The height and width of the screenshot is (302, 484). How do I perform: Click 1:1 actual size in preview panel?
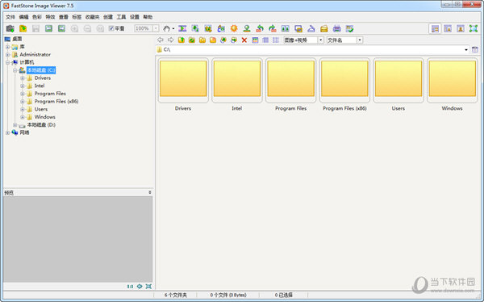pyautogui.click(x=130, y=287)
